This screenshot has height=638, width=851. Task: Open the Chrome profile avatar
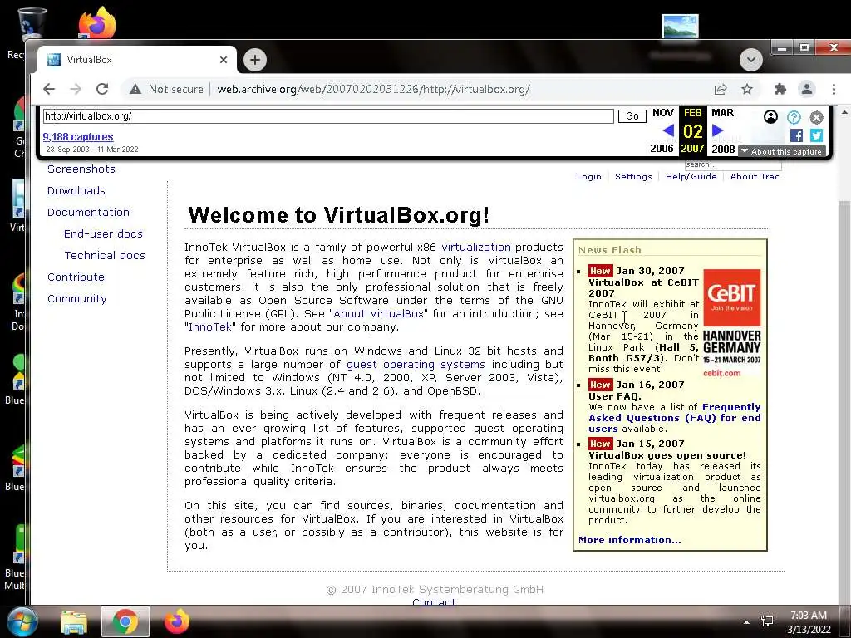pyautogui.click(x=807, y=89)
